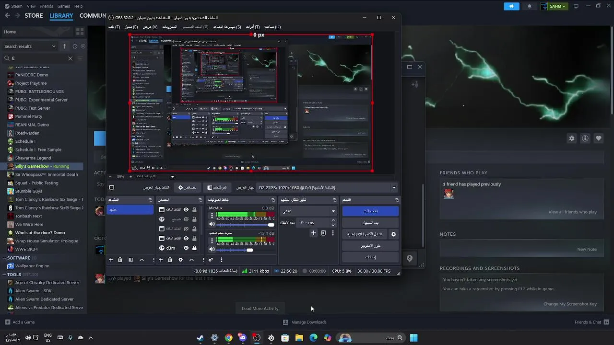Click Chrome icon on Windows taskbar
The height and width of the screenshot is (345, 614).
coord(228,338)
